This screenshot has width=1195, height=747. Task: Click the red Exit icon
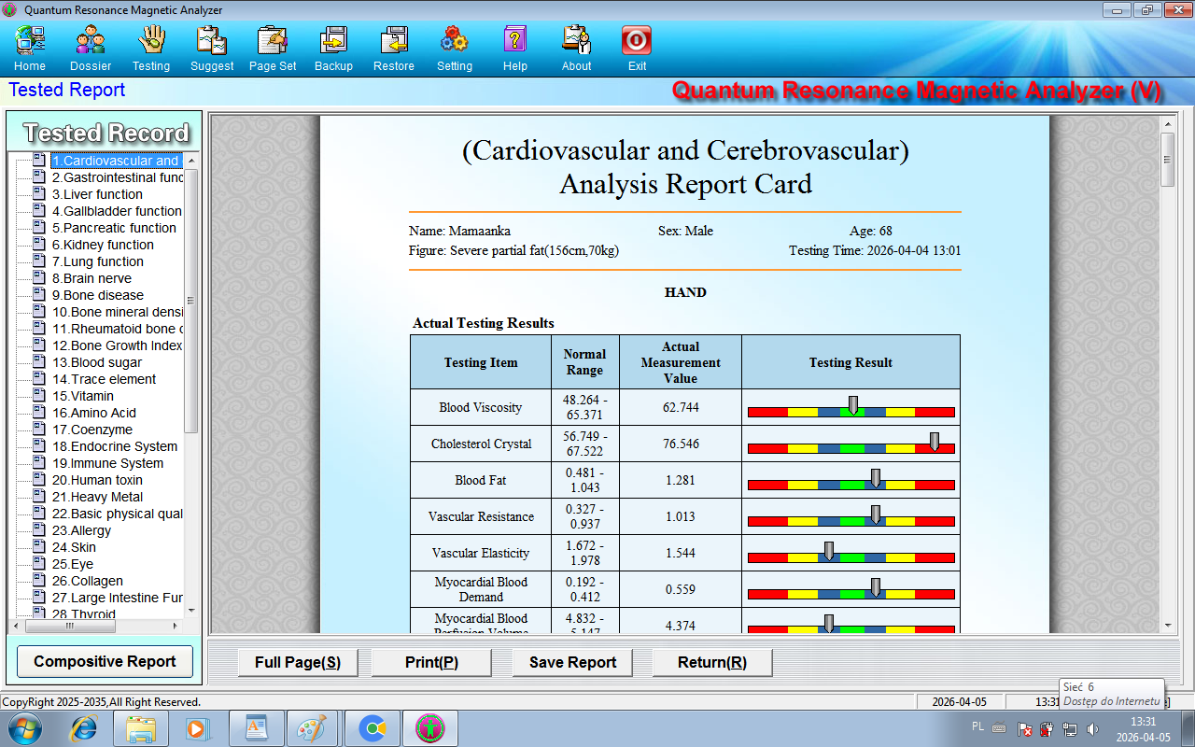pos(637,42)
